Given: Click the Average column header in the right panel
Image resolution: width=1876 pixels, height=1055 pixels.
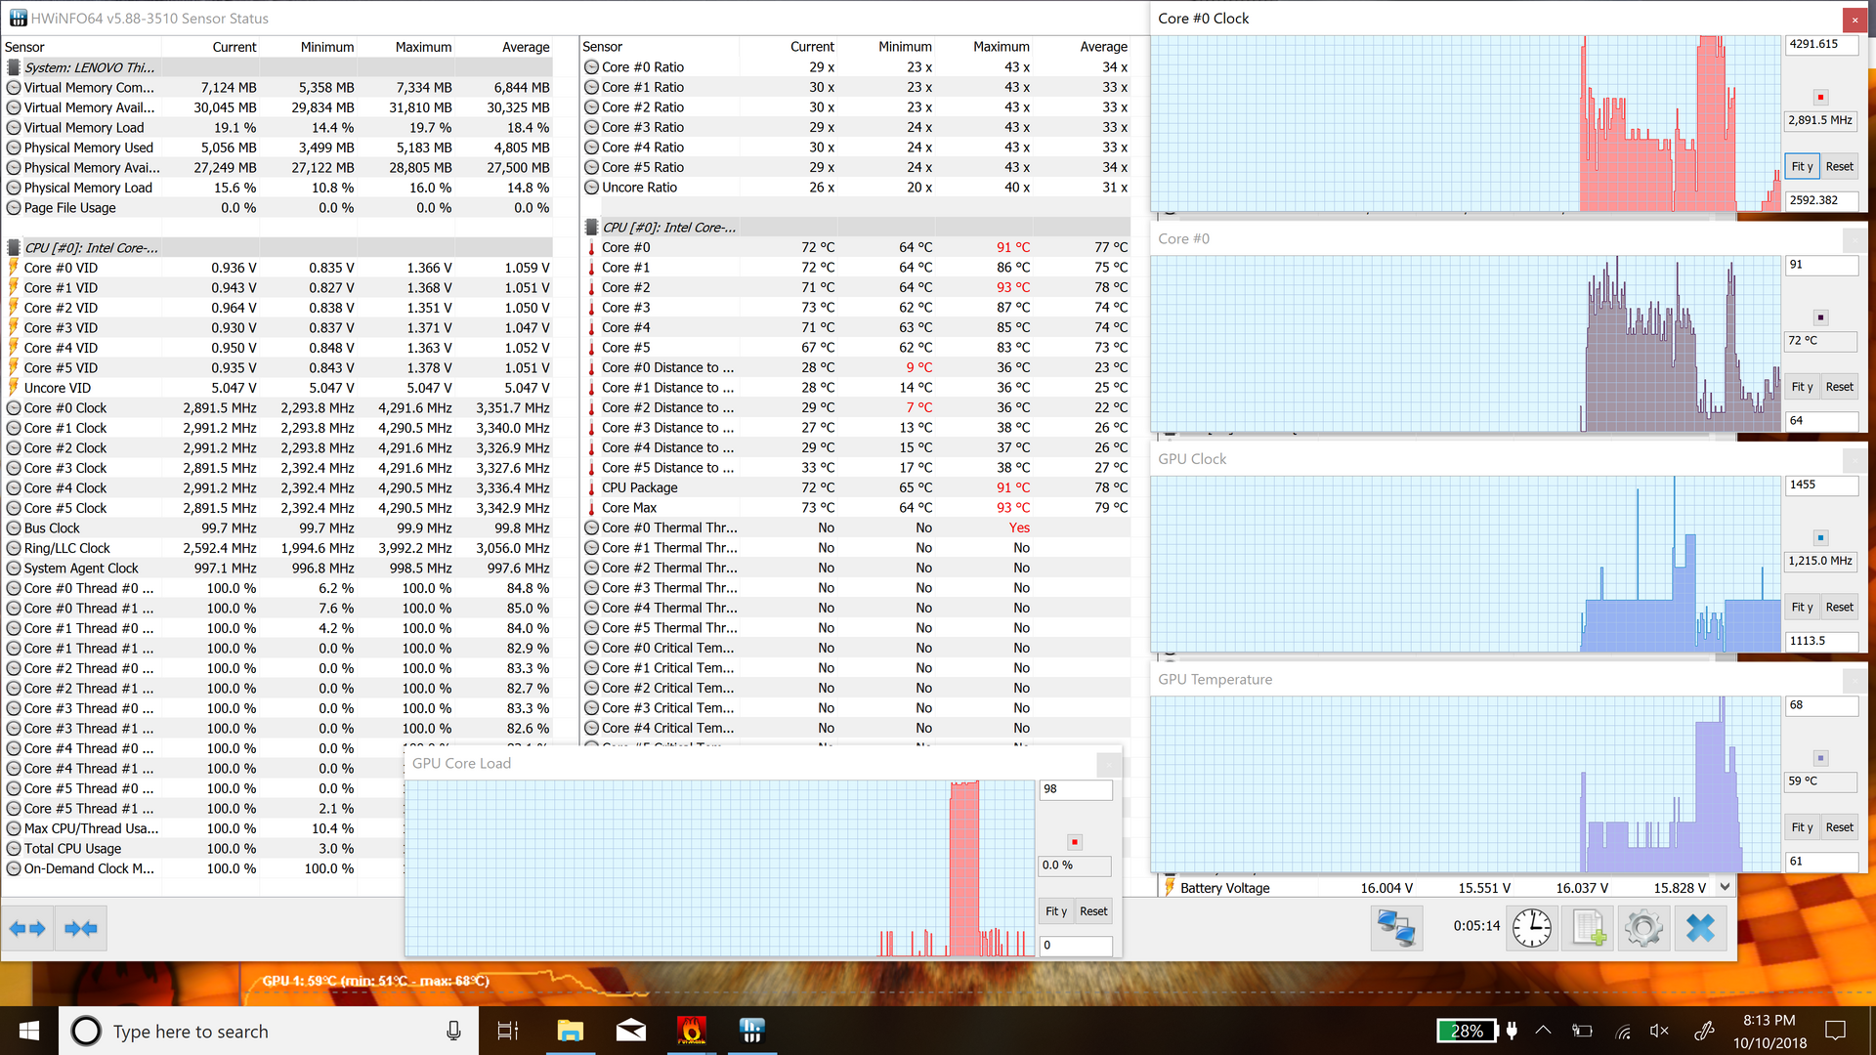Looking at the screenshot, I should click(x=1103, y=47).
